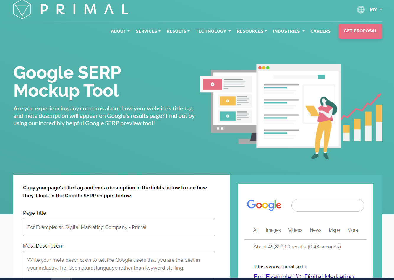This screenshot has width=394, height=280.
Task: Click the globe language icon
Action: click(x=361, y=9)
